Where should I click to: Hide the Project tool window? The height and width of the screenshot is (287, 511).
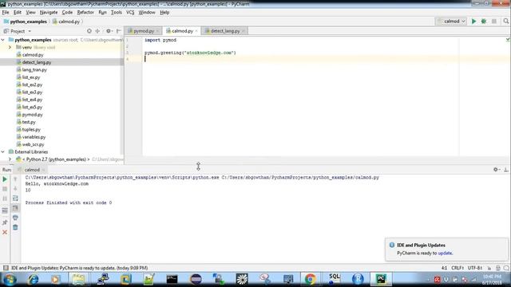[119, 31]
